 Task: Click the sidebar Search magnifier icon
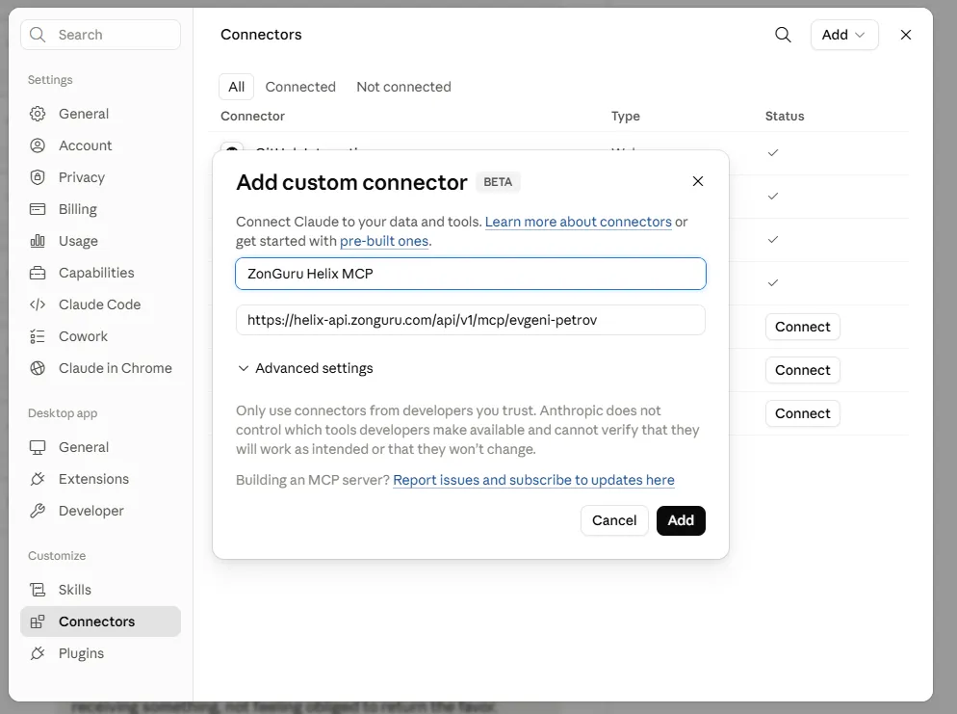point(38,35)
